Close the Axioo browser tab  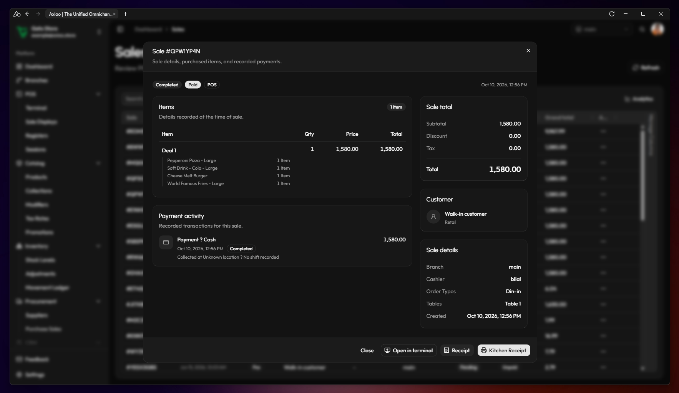[x=114, y=14]
